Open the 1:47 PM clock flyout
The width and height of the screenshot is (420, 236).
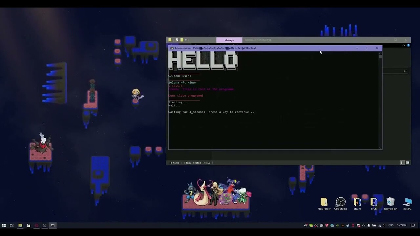pos(401,225)
